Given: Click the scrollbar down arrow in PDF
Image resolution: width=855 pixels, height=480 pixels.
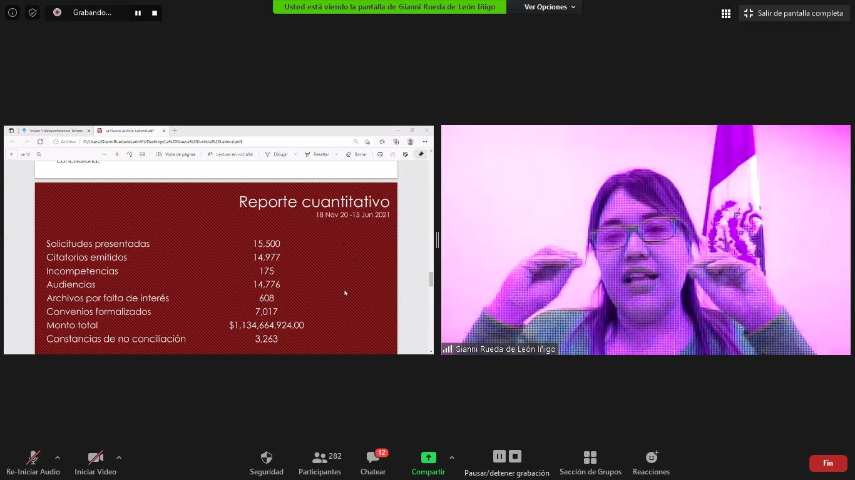Looking at the screenshot, I should pos(431,351).
